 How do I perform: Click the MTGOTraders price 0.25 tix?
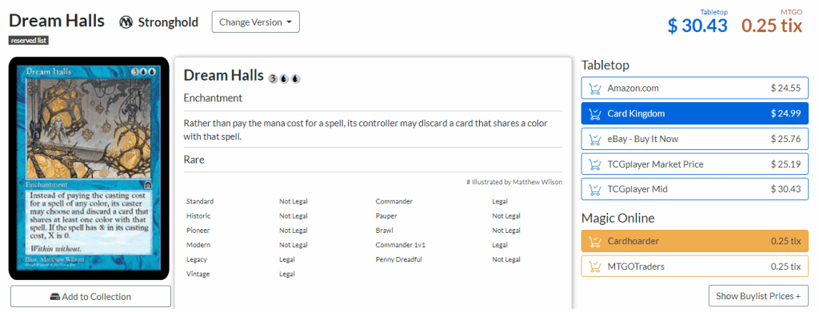785,267
